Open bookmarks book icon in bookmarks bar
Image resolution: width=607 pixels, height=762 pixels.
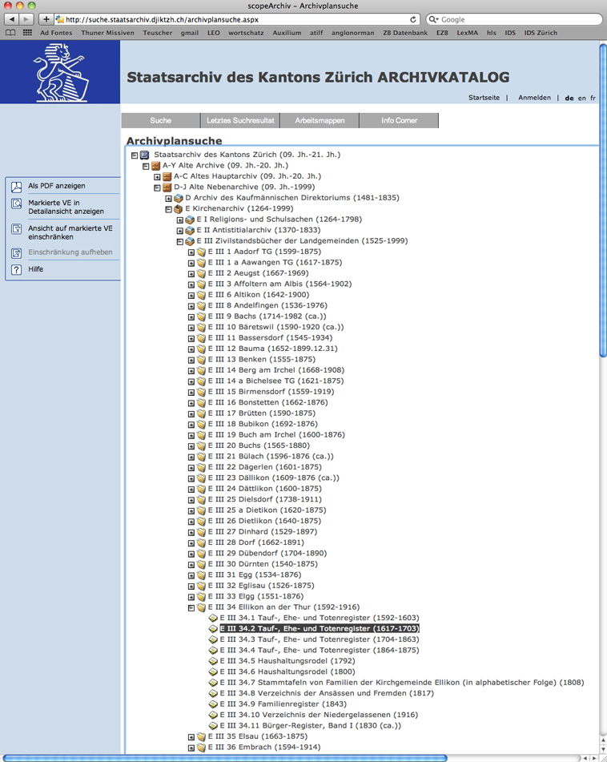tap(10, 33)
